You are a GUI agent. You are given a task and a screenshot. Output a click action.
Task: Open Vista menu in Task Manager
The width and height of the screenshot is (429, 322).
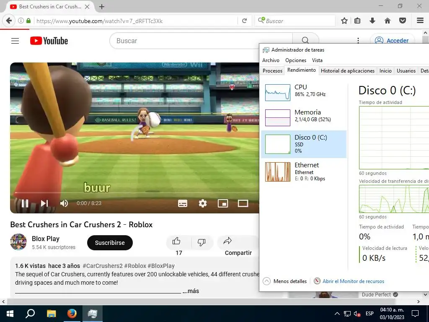point(317,60)
